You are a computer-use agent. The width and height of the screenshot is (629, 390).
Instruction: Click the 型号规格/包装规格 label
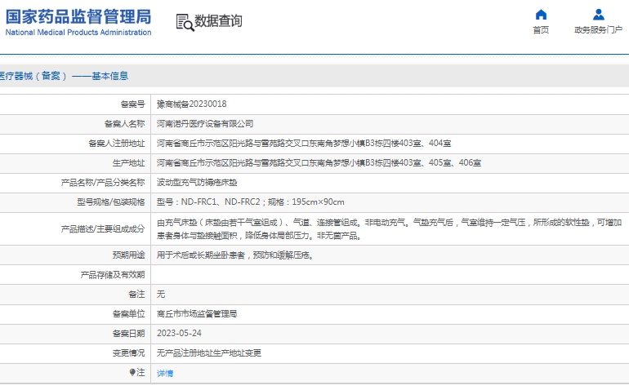(x=111, y=202)
